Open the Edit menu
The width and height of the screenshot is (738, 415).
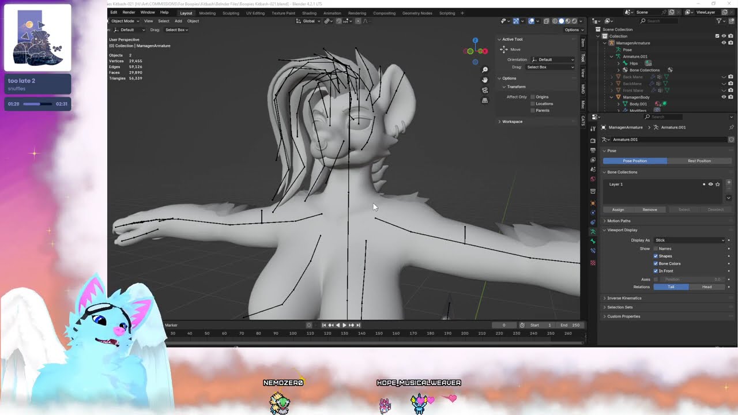tap(114, 12)
